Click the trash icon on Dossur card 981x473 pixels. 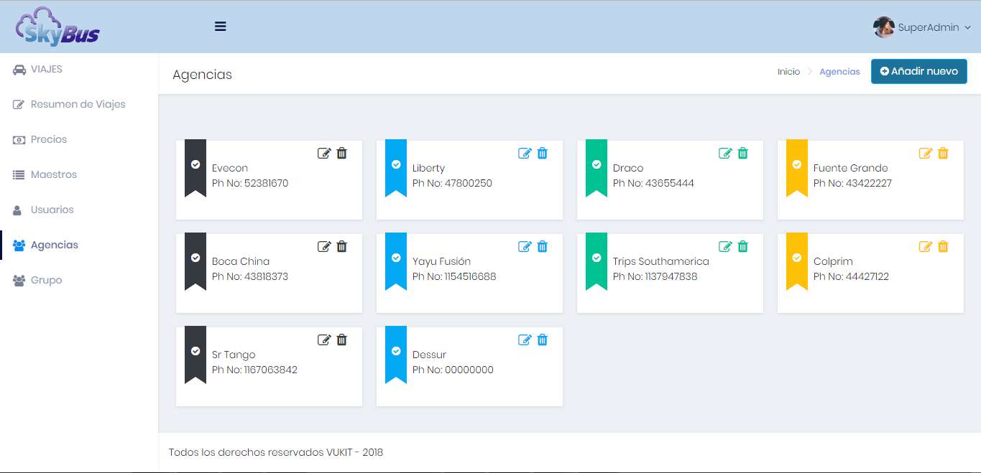point(543,339)
